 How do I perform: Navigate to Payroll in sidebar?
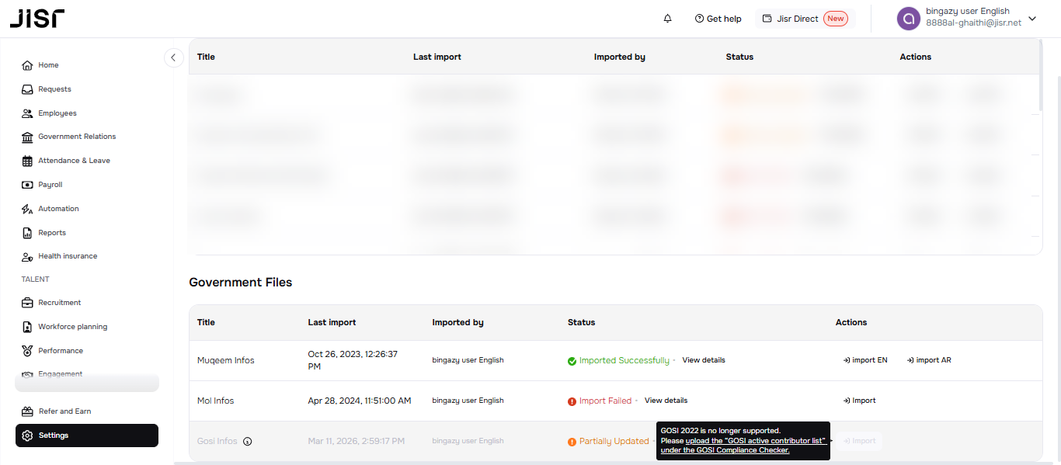click(50, 185)
